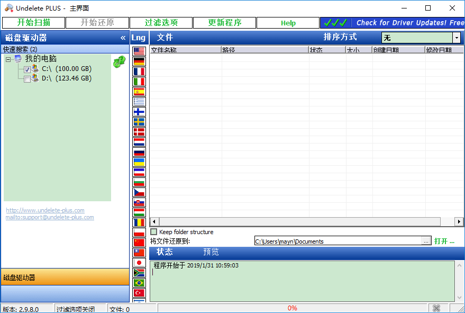Click the orange 磁盘驱动器 bar
The image size is (465, 313).
tap(65, 277)
